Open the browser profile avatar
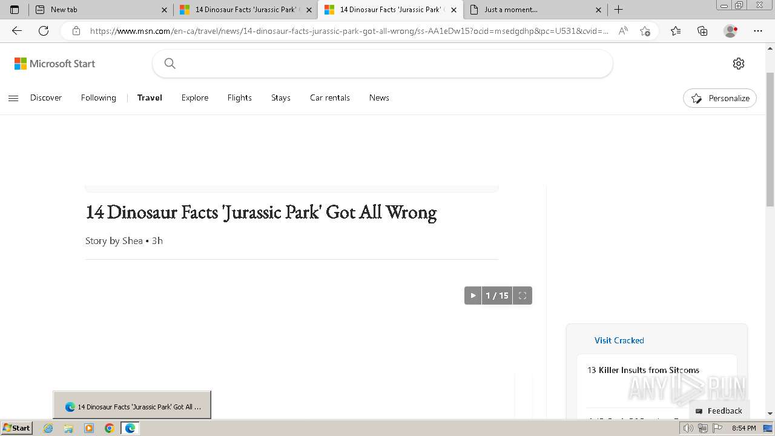Image resolution: width=775 pixels, height=436 pixels. pos(731,31)
